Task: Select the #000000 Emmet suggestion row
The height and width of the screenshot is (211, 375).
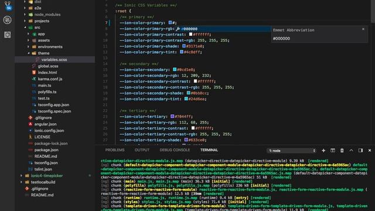Action: pos(223,29)
